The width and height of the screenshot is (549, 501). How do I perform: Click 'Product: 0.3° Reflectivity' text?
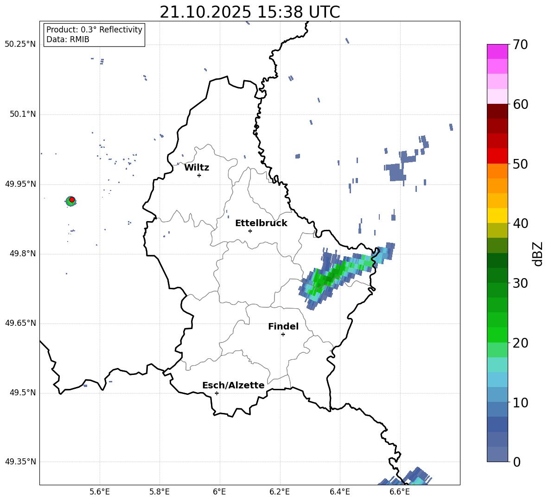pyautogui.click(x=94, y=29)
